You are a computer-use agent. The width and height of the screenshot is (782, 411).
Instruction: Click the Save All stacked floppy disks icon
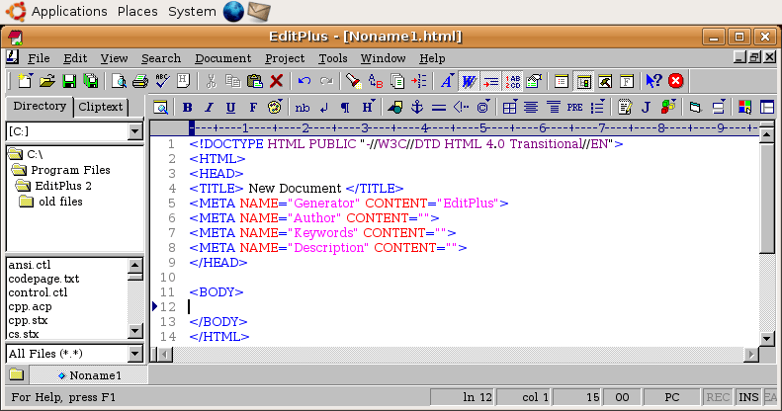91,81
